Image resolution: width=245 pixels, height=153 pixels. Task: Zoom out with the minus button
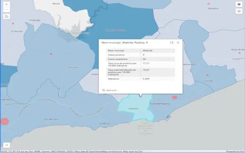7,10
